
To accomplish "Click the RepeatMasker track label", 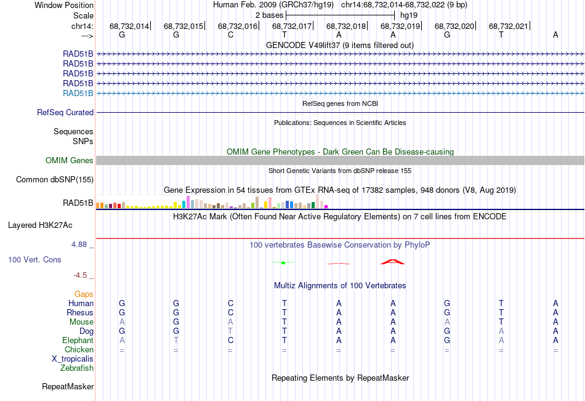I will tap(68, 386).
